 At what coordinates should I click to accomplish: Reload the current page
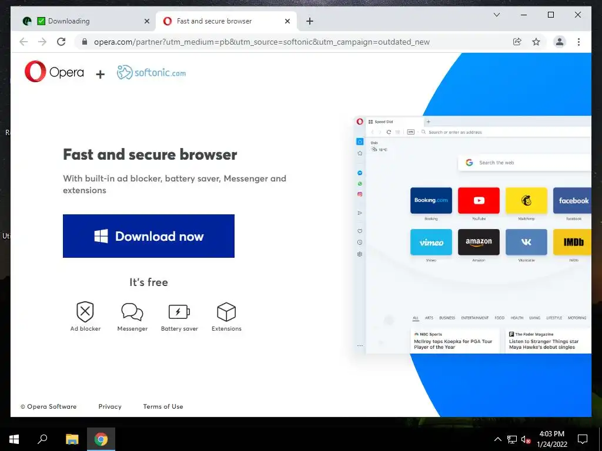(x=61, y=42)
